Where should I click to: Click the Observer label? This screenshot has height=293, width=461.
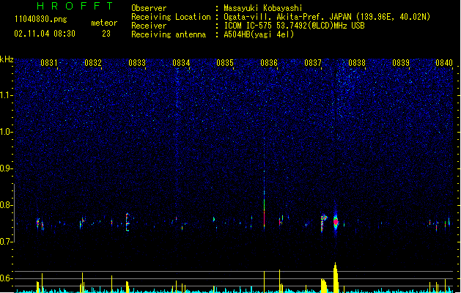[x=149, y=8]
